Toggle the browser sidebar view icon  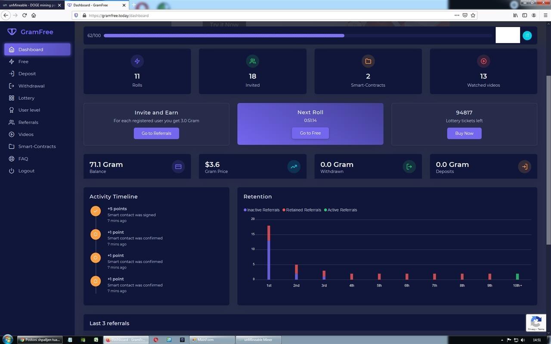525,15
